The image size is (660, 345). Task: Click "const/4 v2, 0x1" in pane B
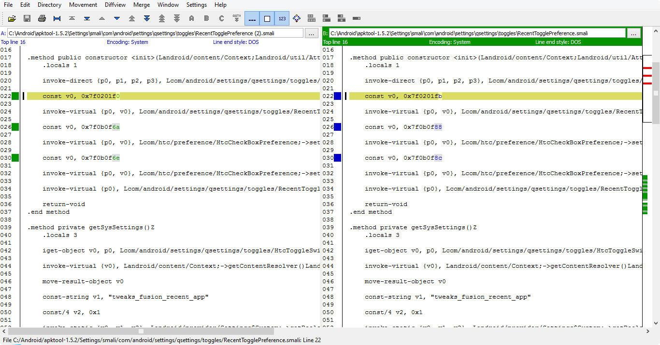(x=394, y=312)
